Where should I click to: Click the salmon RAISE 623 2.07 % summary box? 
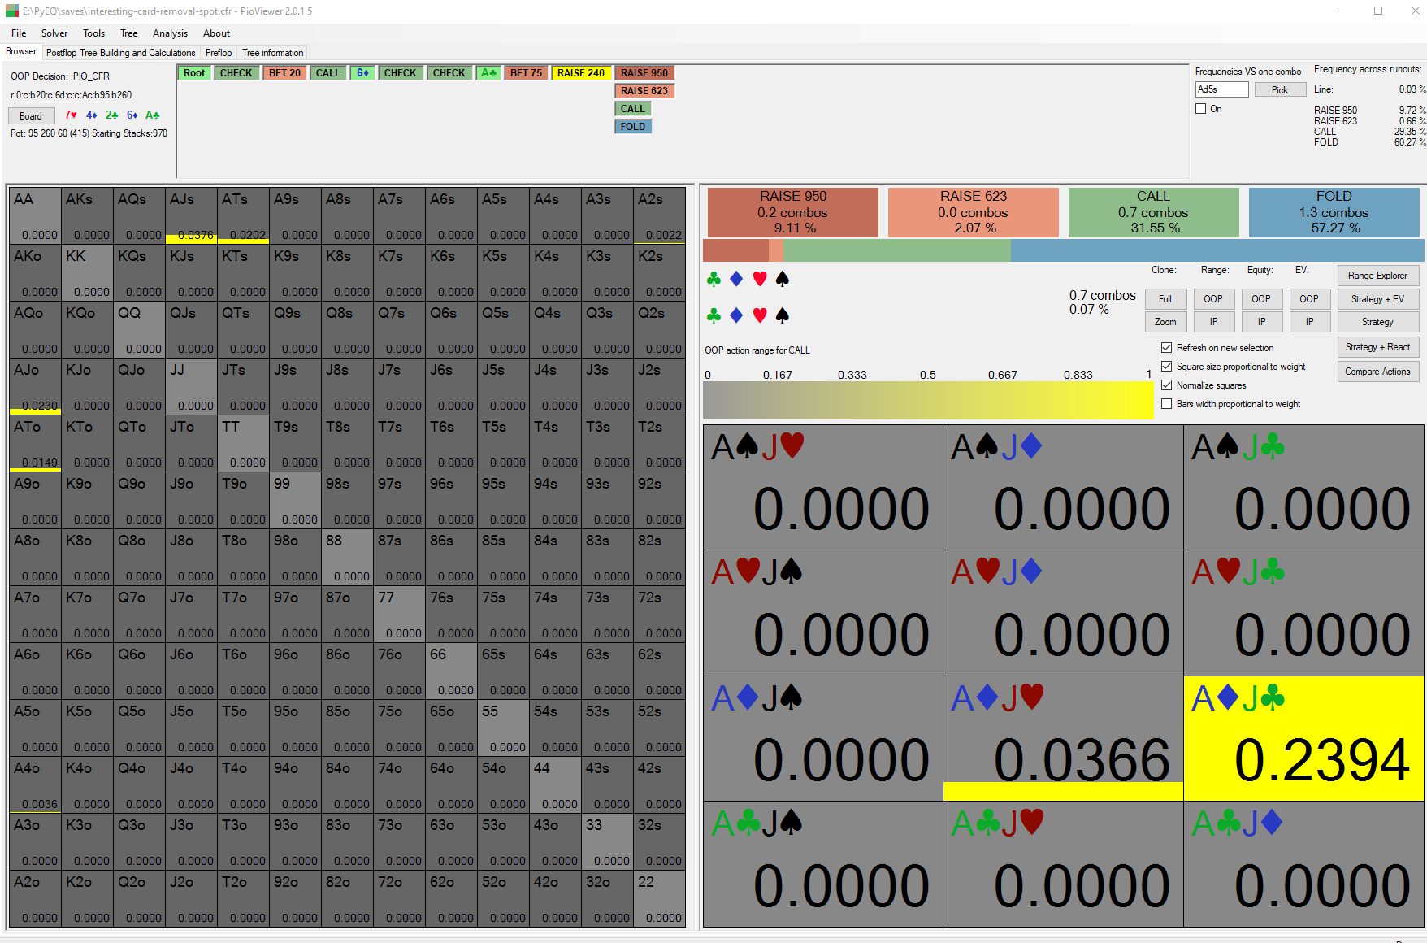pos(974,212)
